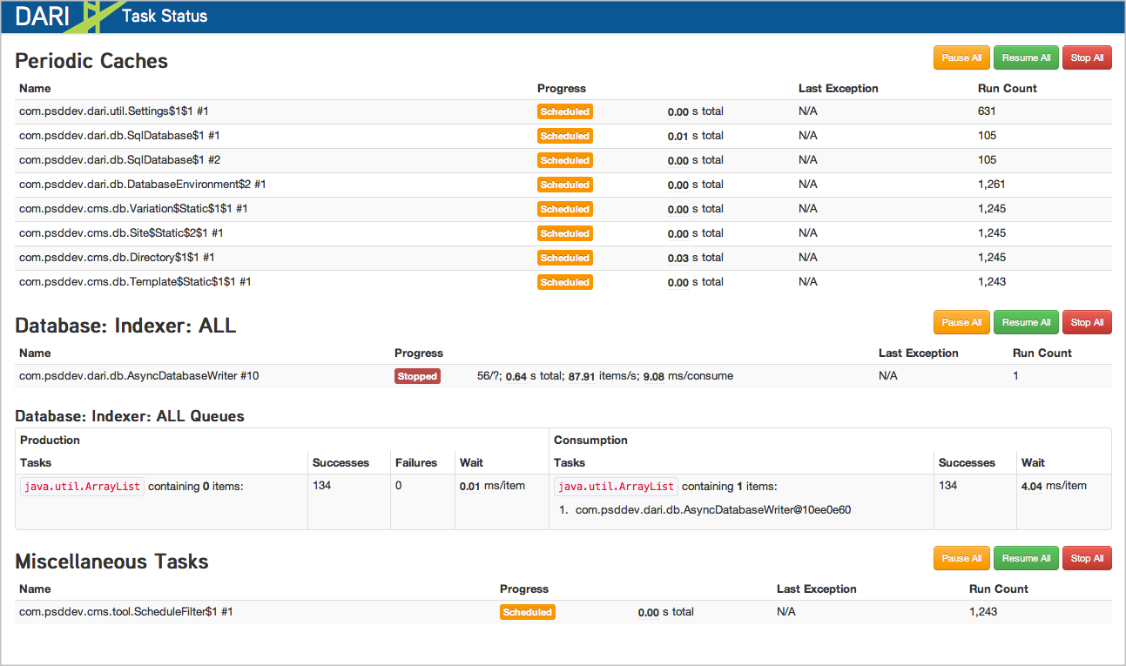This screenshot has width=1126, height=666.
Task: Click Consumption Successes value 134
Action: pos(947,486)
